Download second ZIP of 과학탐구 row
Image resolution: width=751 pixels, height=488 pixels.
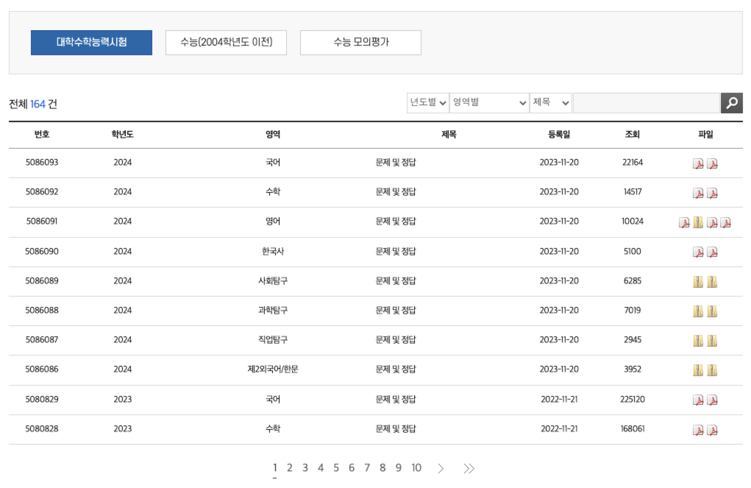tap(712, 311)
